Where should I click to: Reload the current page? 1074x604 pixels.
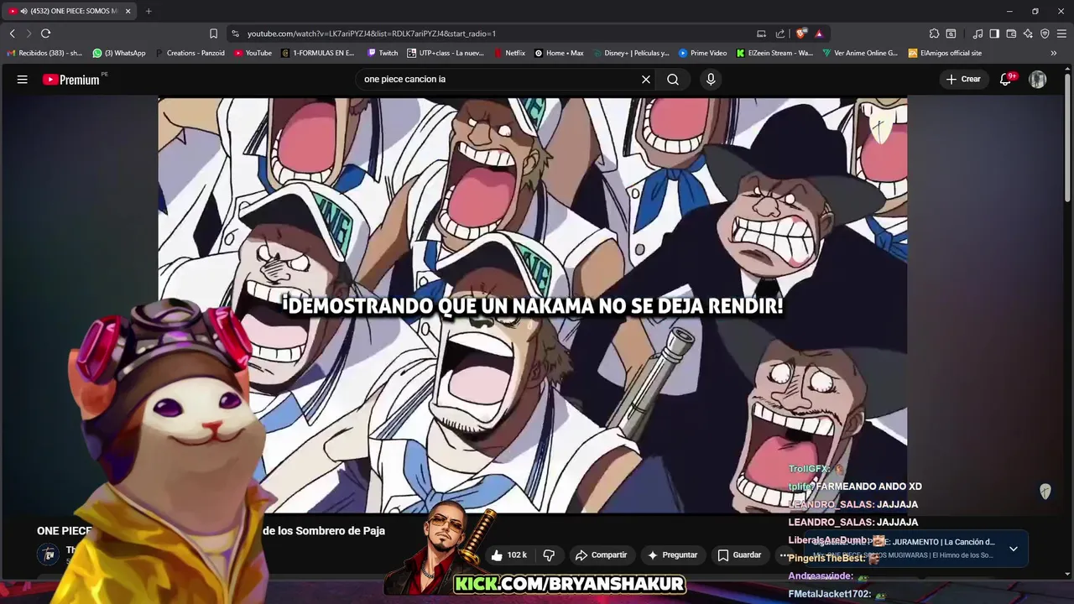[45, 34]
